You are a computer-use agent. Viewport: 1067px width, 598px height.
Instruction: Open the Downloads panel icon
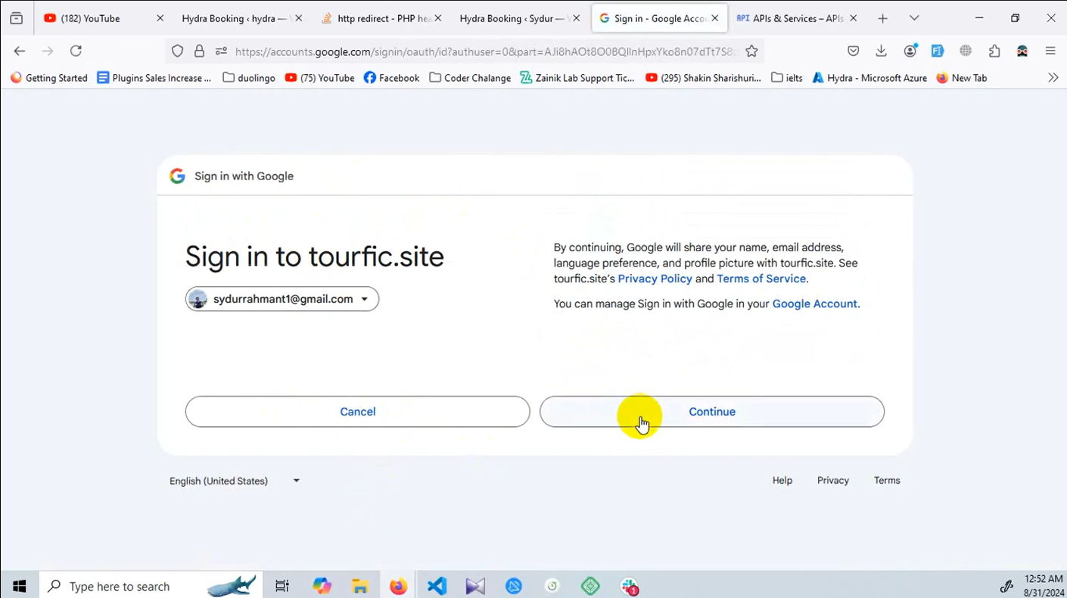click(881, 51)
